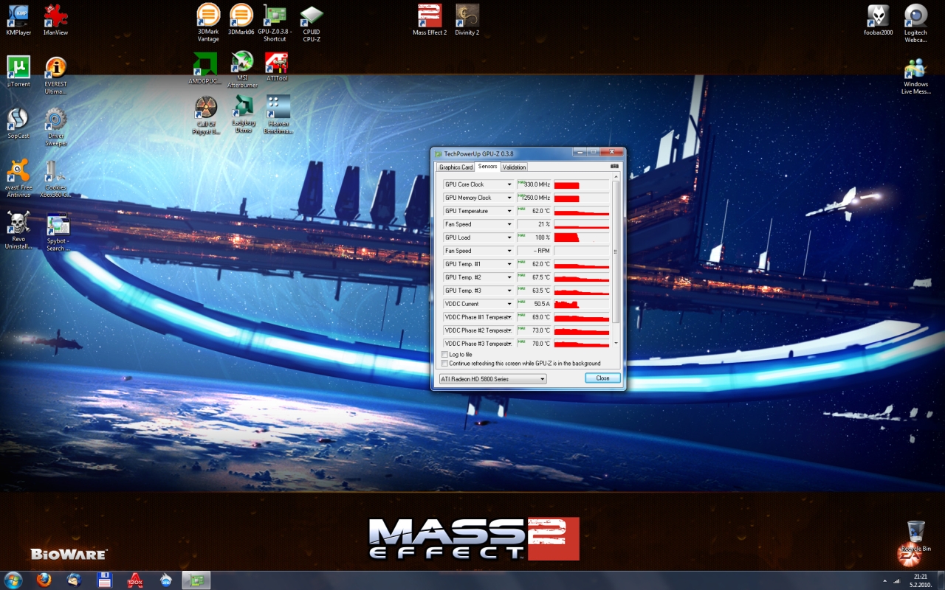
Task: Show hidden system tray icons
Action: click(x=885, y=580)
